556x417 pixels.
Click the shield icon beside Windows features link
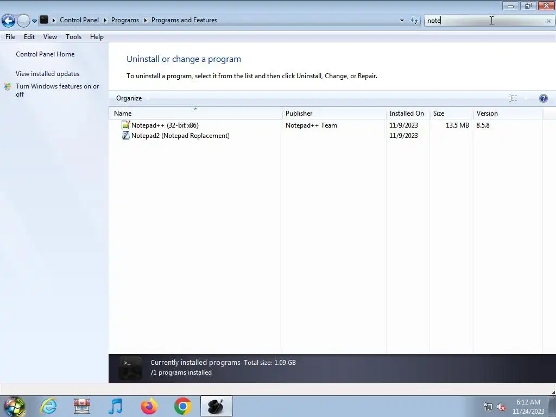pos(8,86)
